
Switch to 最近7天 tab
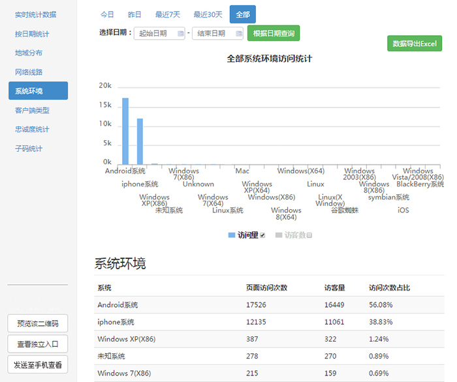pyautogui.click(x=167, y=14)
